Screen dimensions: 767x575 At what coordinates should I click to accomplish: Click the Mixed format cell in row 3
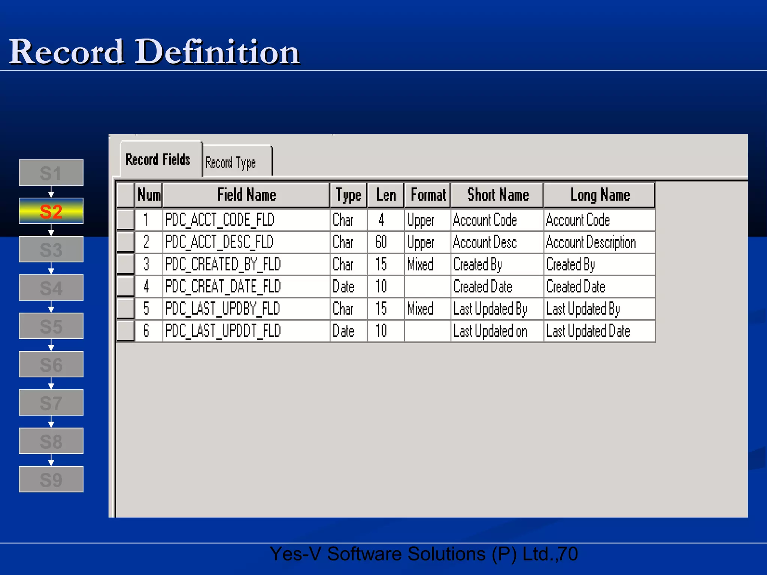tap(428, 264)
